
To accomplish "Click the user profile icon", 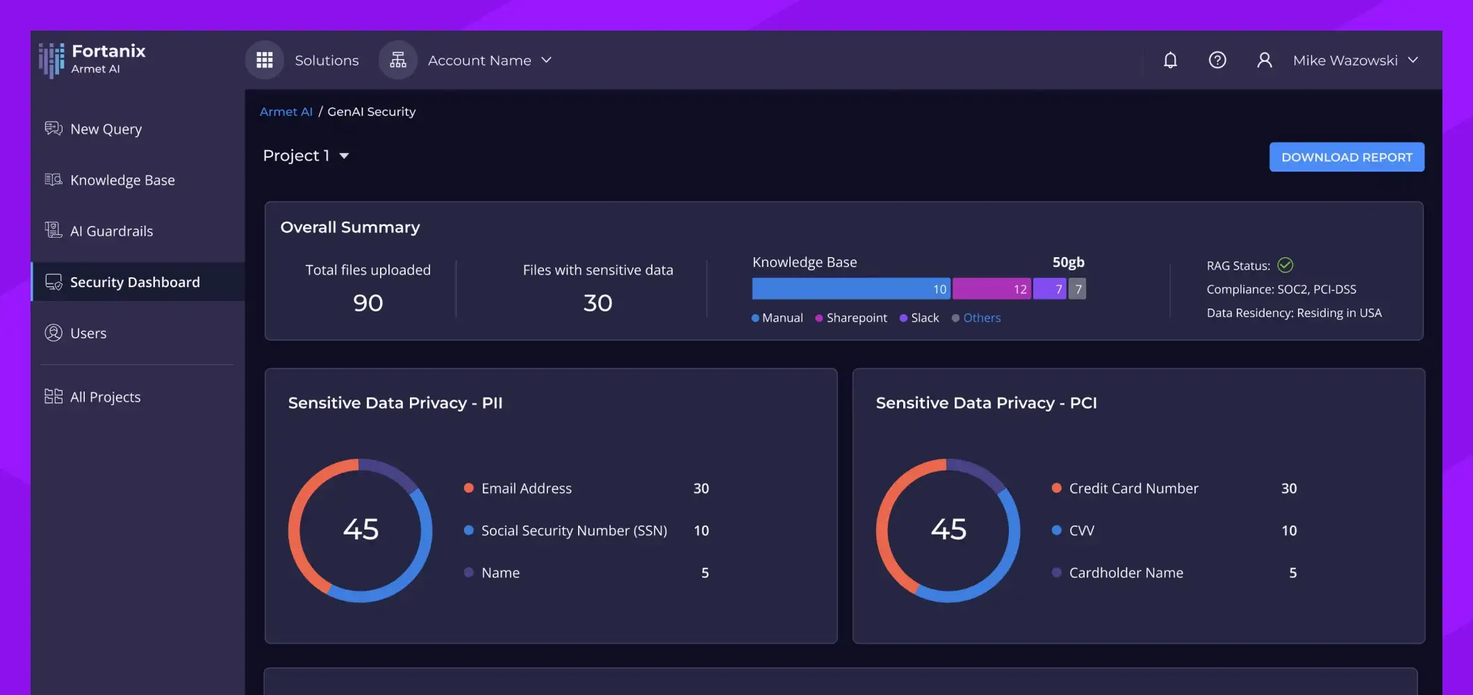I will pyautogui.click(x=1265, y=60).
